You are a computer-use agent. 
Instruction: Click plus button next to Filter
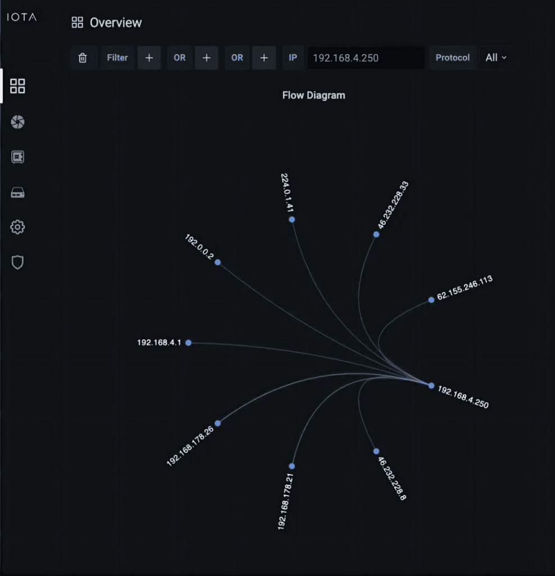click(149, 58)
